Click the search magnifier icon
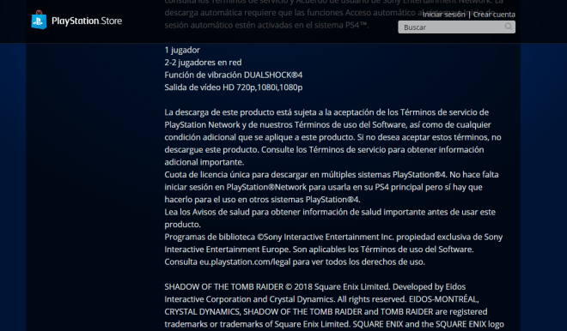Viewport: 567px width, 331px height. (509, 27)
